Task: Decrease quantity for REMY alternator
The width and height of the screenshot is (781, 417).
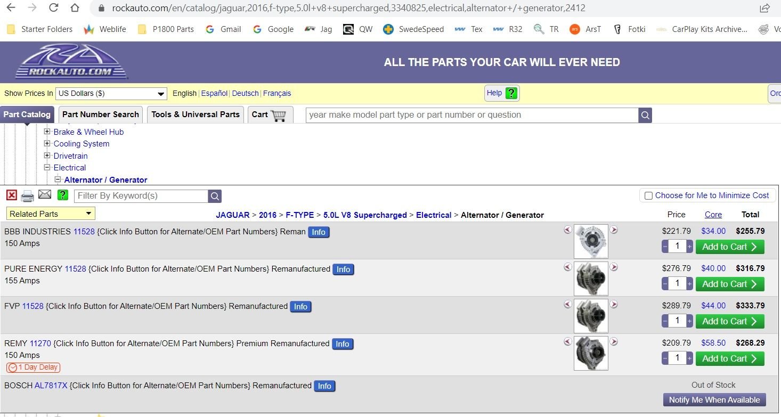Action: coord(665,358)
